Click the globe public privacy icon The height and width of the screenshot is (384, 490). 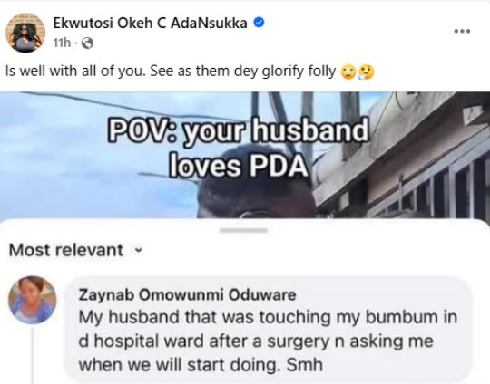[x=87, y=43]
